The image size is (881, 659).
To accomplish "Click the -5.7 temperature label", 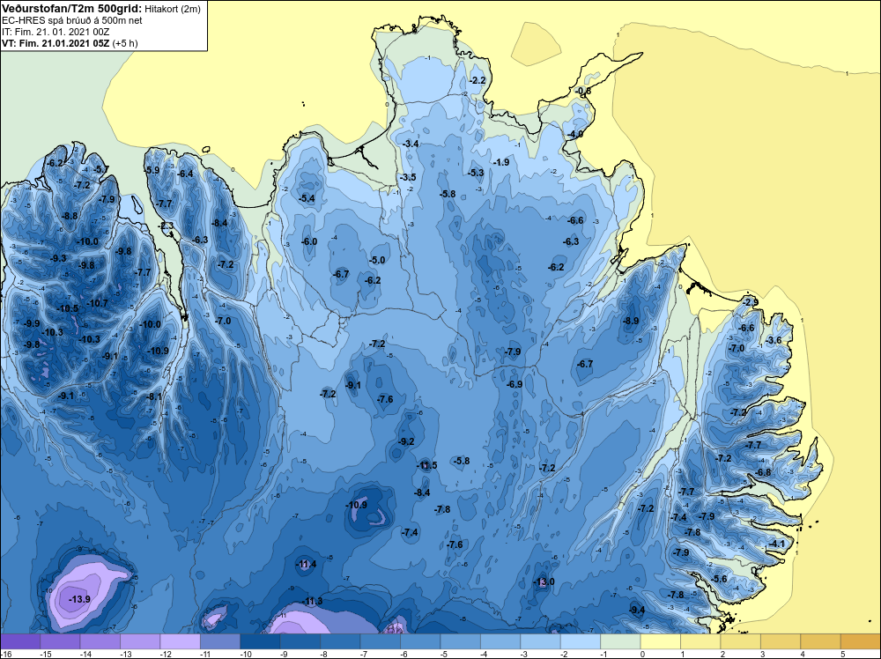I will click(x=101, y=170).
